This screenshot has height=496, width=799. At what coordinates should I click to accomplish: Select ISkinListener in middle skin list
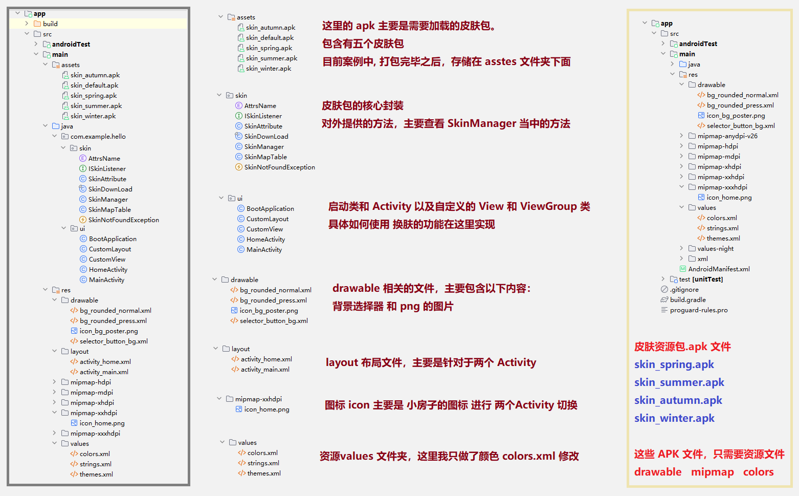click(263, 116)
